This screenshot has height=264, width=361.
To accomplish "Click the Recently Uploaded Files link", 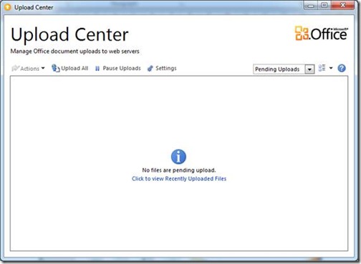I will [179, 179].
